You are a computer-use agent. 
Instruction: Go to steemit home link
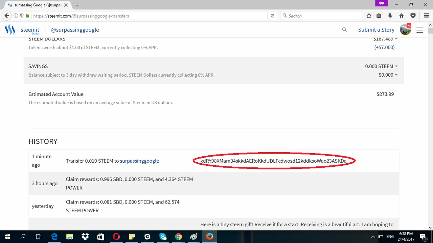[x=30, y=30]
